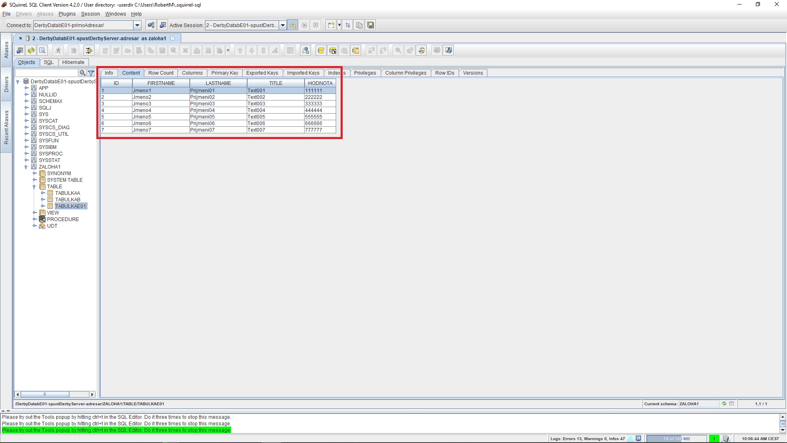
Task: Toggle ZALOHA1 schema node visibility
Action: click(x=26, y=167)
